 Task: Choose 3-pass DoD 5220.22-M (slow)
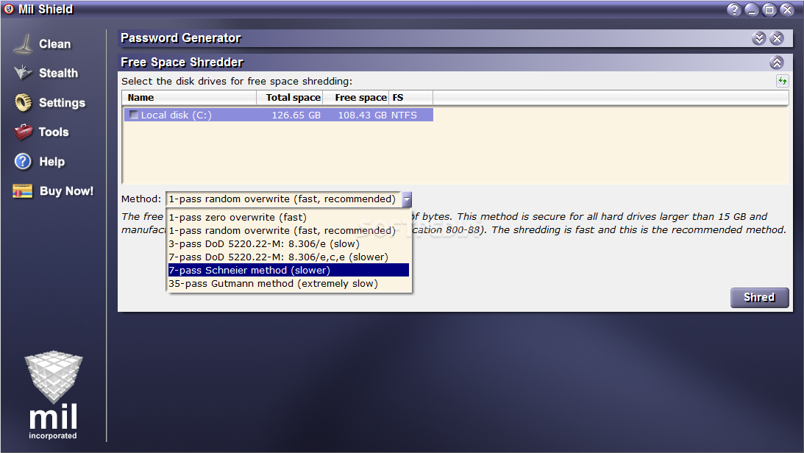coord(288,244)
